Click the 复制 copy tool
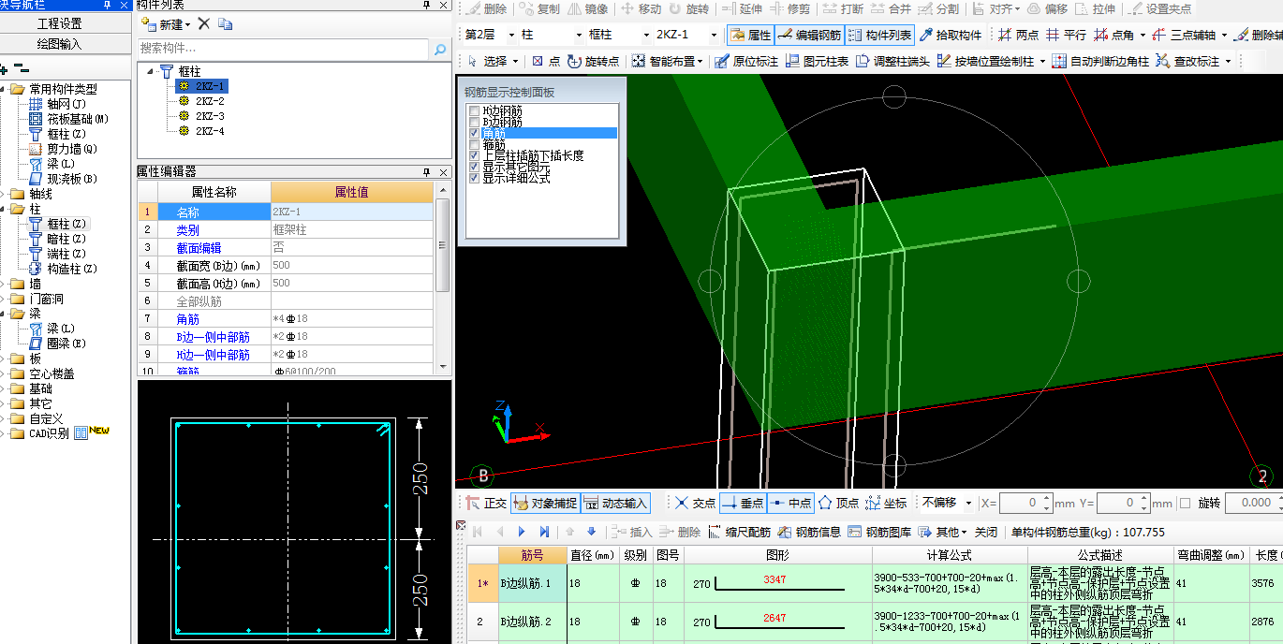 (539, 9)
